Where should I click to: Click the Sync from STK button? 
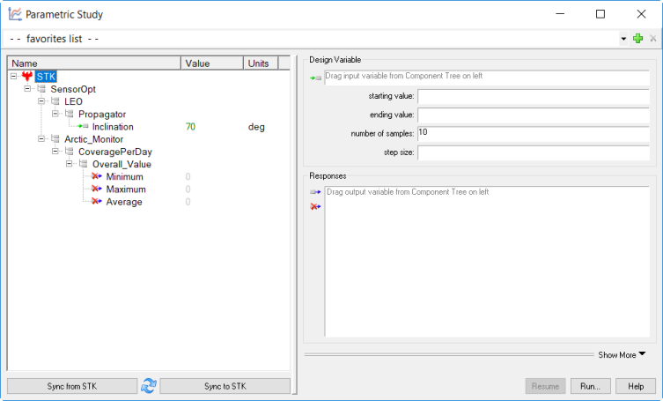coord(71,386)
